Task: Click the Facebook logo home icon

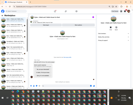Action: 3,11
